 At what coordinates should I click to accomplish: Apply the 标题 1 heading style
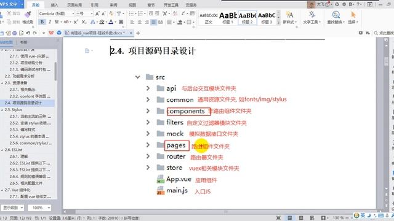[x=228, y=18]
